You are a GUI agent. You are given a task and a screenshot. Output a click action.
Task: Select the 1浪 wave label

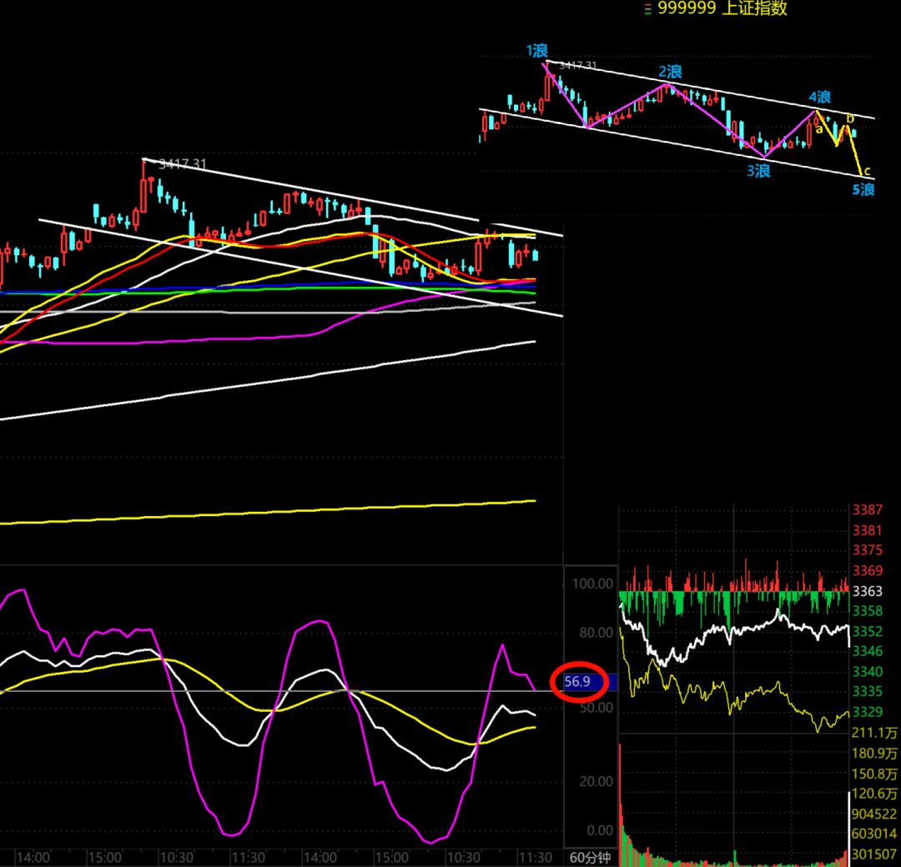pyautogui.click(x=537, y=51)
